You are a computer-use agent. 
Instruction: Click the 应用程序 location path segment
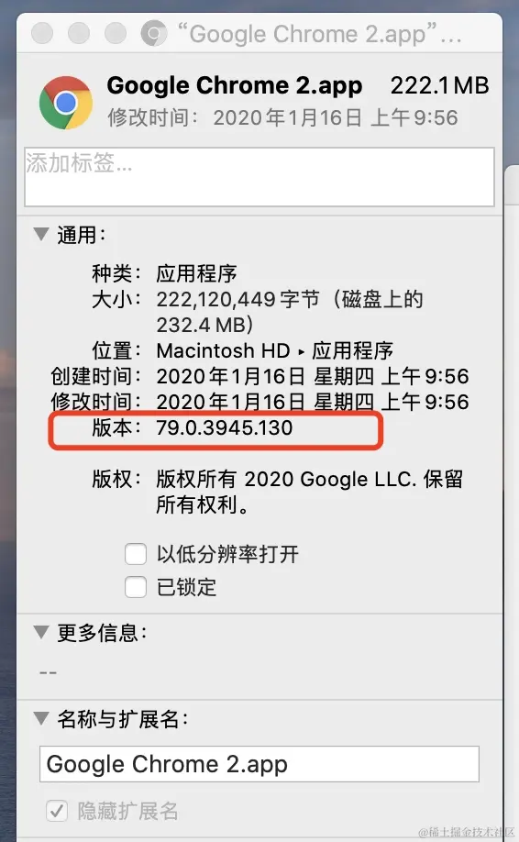click(x=353, y=350)
